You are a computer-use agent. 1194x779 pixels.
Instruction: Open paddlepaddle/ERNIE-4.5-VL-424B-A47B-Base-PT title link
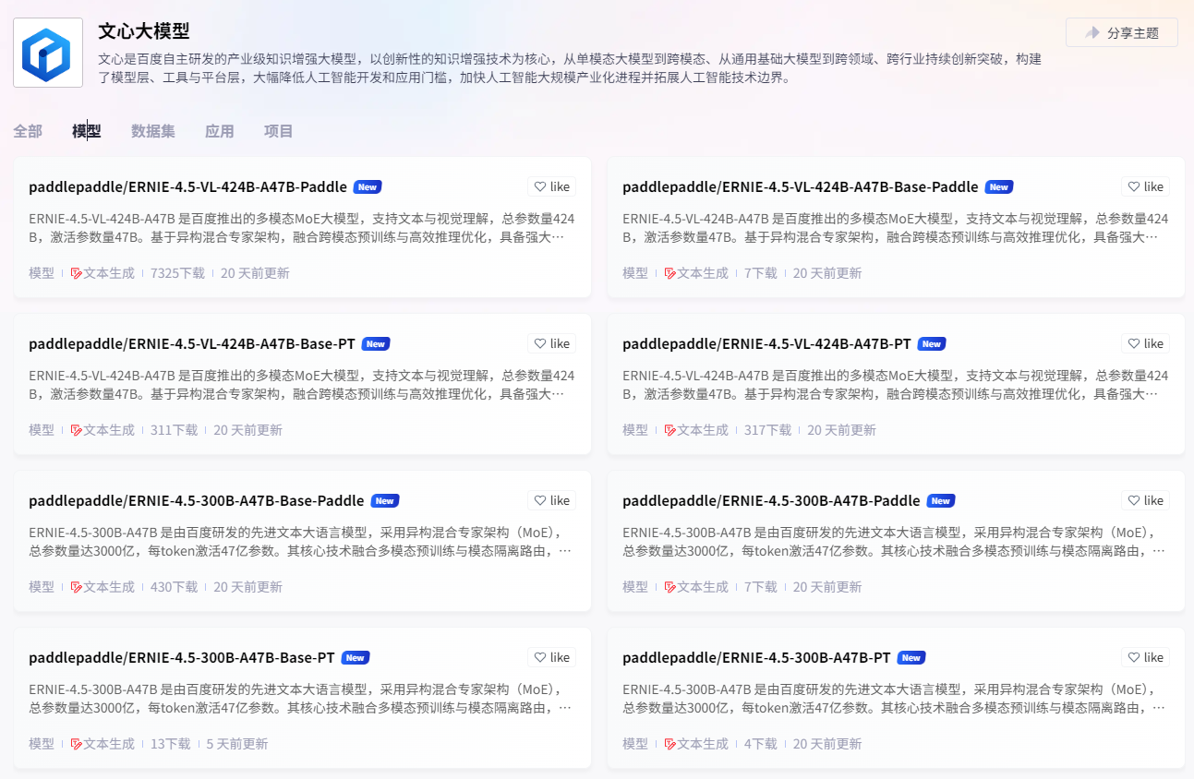tap(192, 343)
